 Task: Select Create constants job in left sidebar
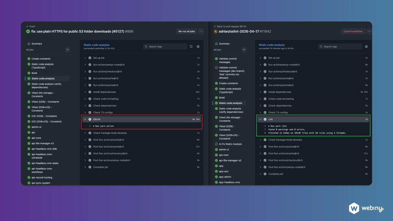41,59
